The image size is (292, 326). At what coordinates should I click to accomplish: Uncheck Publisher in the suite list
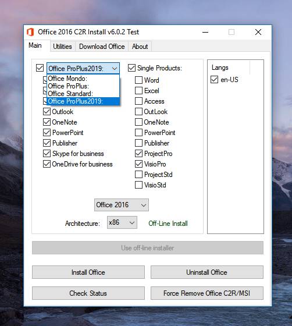pyautogui.click(x=47, y=143)
